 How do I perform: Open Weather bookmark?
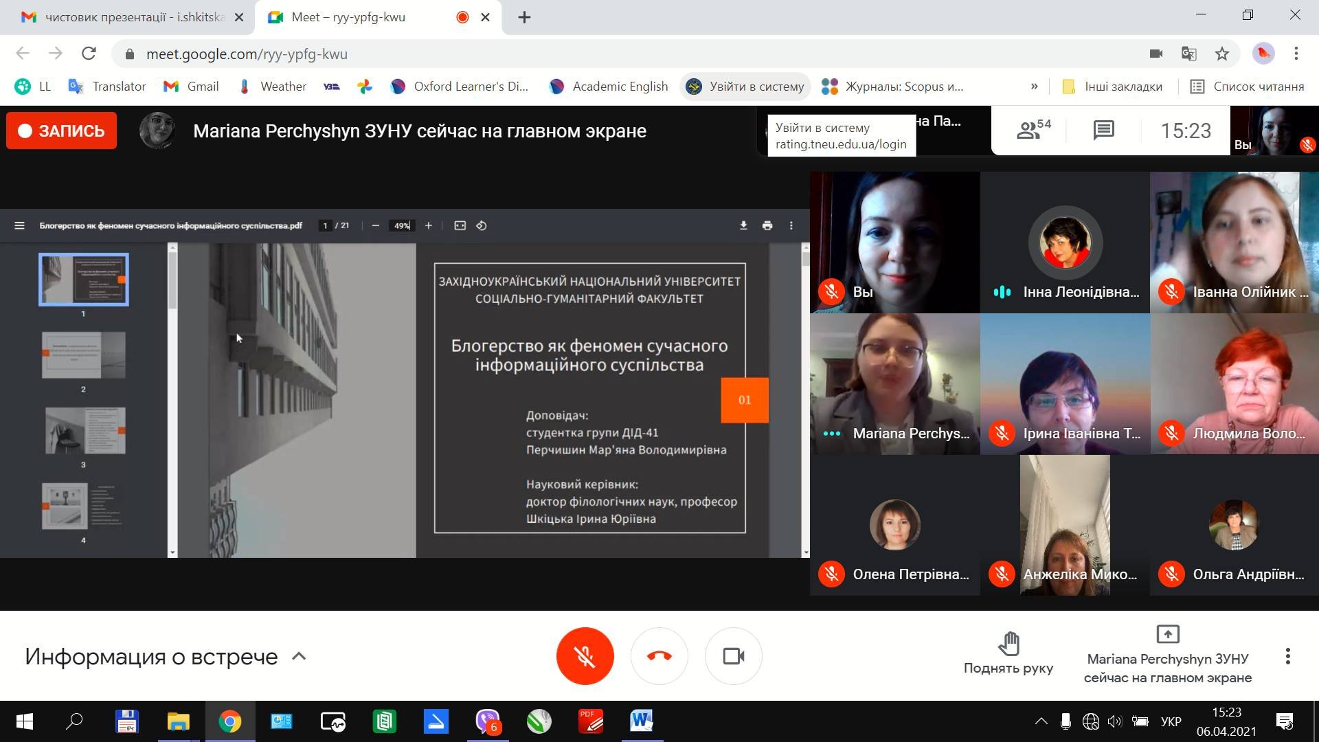(272, 87)
